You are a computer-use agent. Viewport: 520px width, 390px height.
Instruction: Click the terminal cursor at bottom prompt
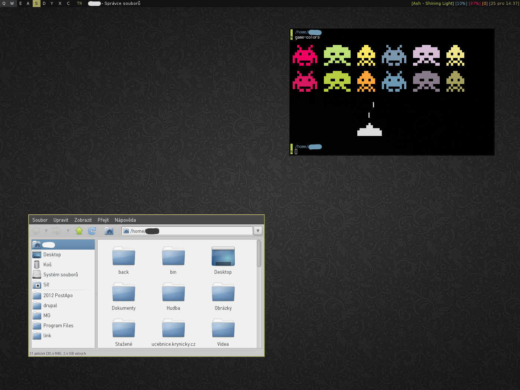tap(296, 152)
